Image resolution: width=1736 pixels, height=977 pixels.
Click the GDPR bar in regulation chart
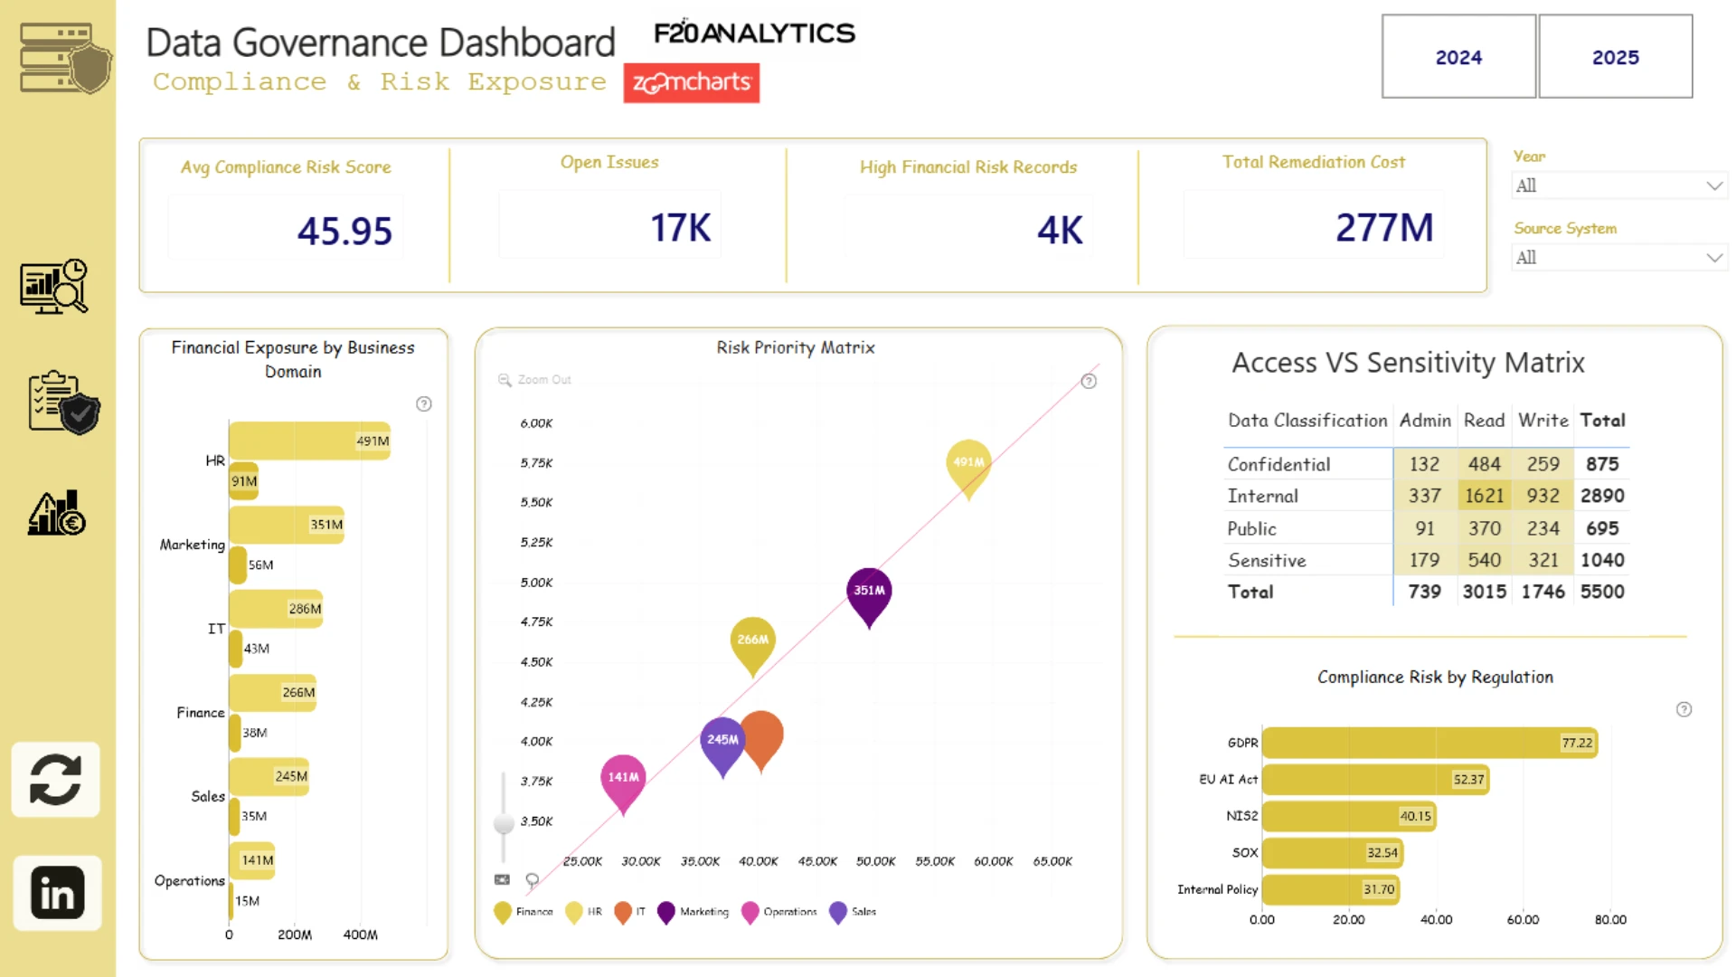point(1429,743)
